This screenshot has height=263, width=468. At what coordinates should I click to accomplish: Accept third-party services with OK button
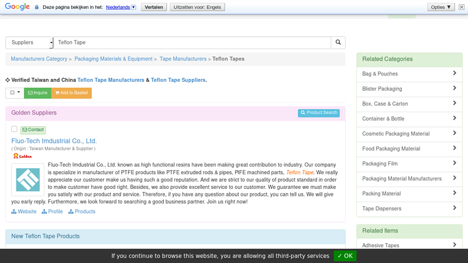[x=345, y=256]
